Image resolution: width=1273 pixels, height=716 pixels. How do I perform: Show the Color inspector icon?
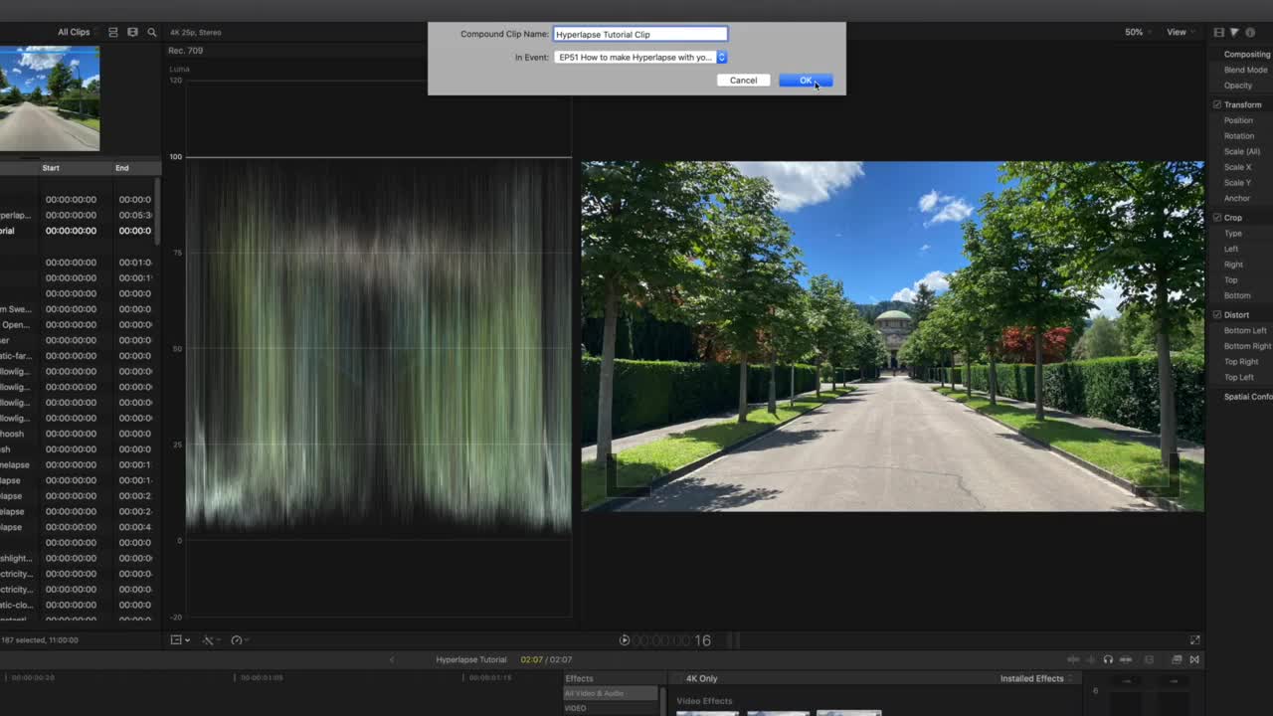1234,33
